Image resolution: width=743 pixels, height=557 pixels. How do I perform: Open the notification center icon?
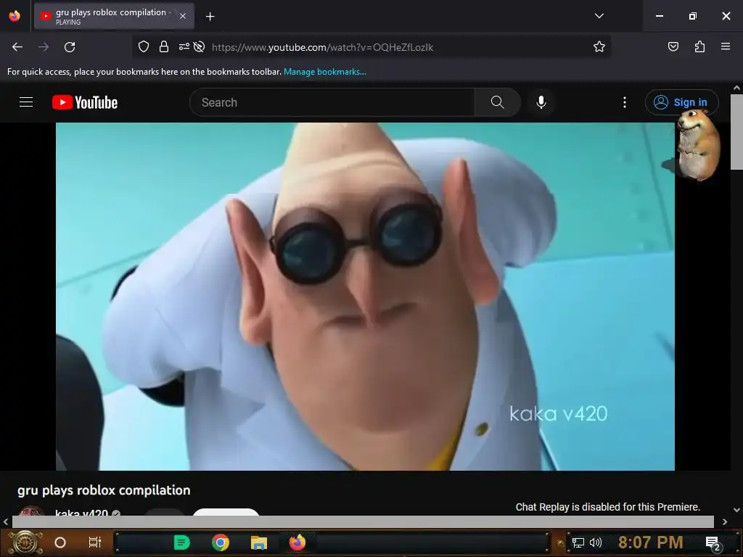713,543
